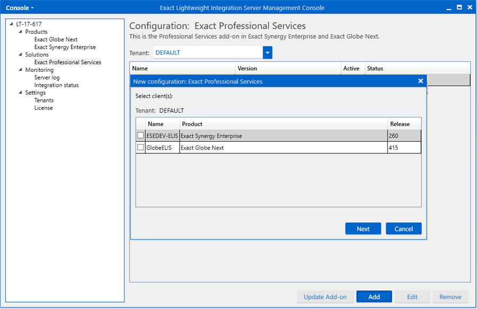Viewport: 477px width, 309px height.
Task: Sort by Version column in main table
Action: pos(288,68)
